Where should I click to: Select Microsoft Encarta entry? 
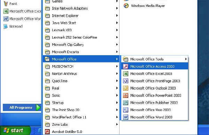(81, 52)
